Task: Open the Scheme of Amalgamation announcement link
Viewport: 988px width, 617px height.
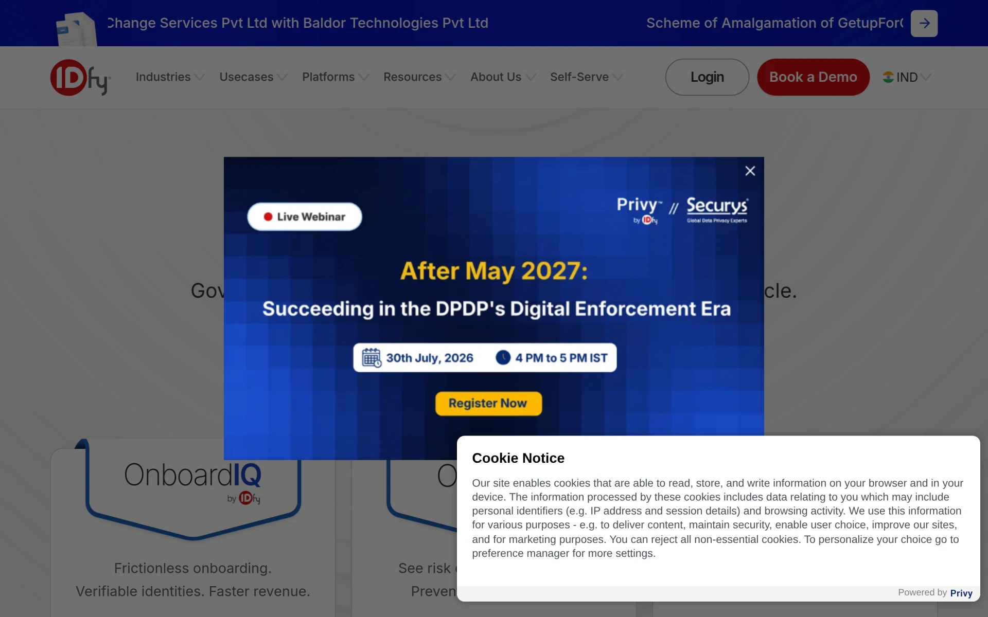Action: pyautogui.click(x=774, y=23)
